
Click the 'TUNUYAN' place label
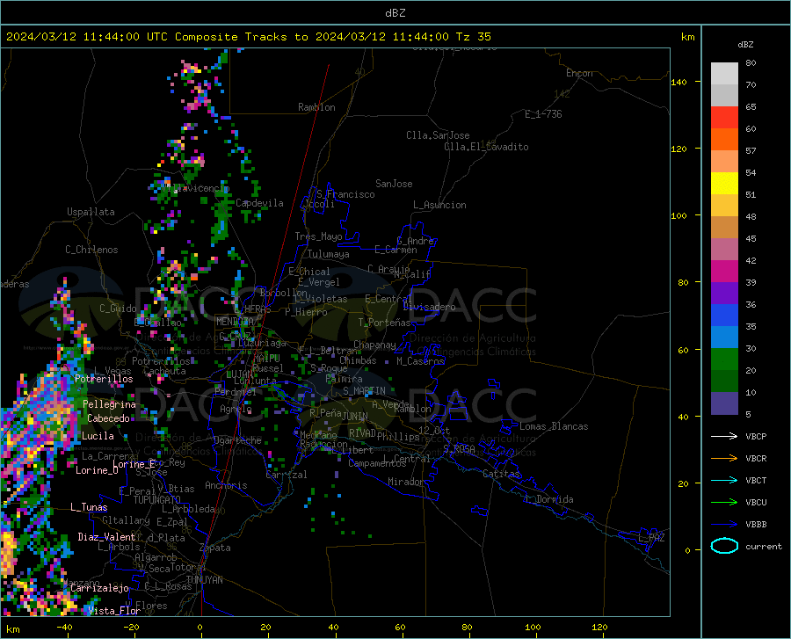point(204,580)
